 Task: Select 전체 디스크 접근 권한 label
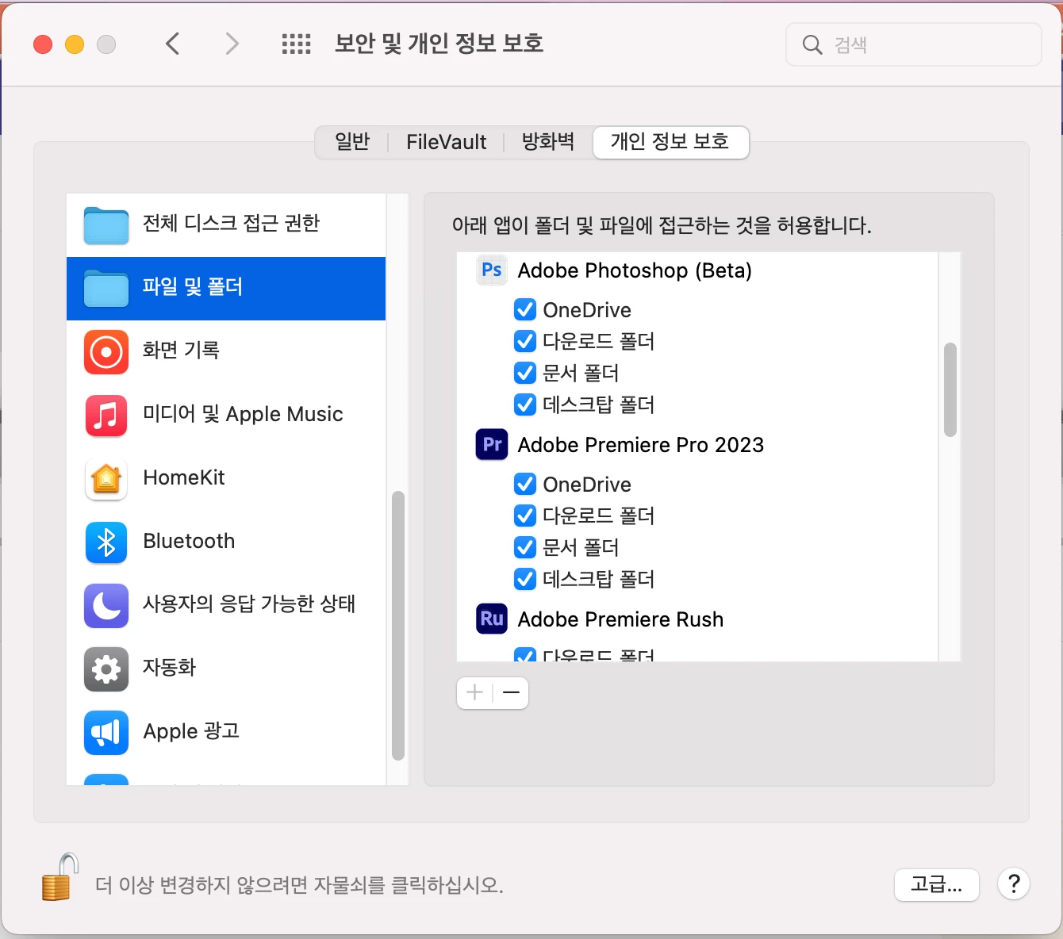tap(231, 224)
